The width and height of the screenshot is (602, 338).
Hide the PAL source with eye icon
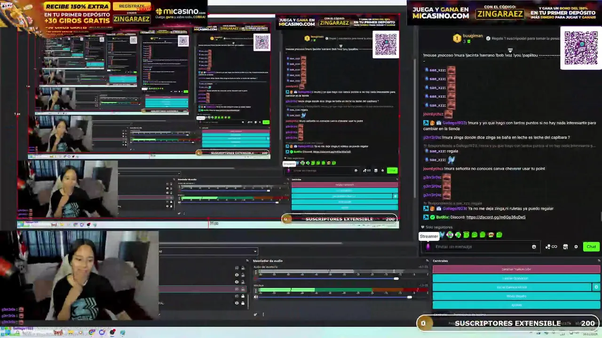(237, 303)
